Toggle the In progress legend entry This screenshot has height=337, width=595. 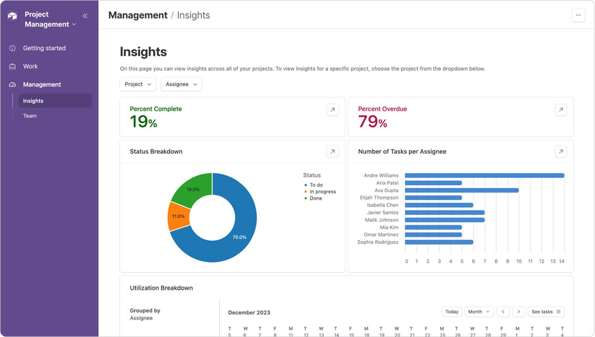pyautogui.click(x=320, y=191)
